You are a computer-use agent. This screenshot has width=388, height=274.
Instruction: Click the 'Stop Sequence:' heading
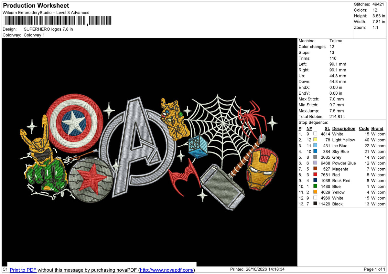pos(313,122)
